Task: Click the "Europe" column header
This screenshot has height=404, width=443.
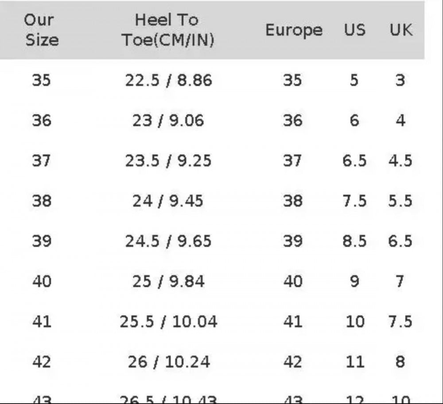Action: pyautogui.click(x=294, y=30)
